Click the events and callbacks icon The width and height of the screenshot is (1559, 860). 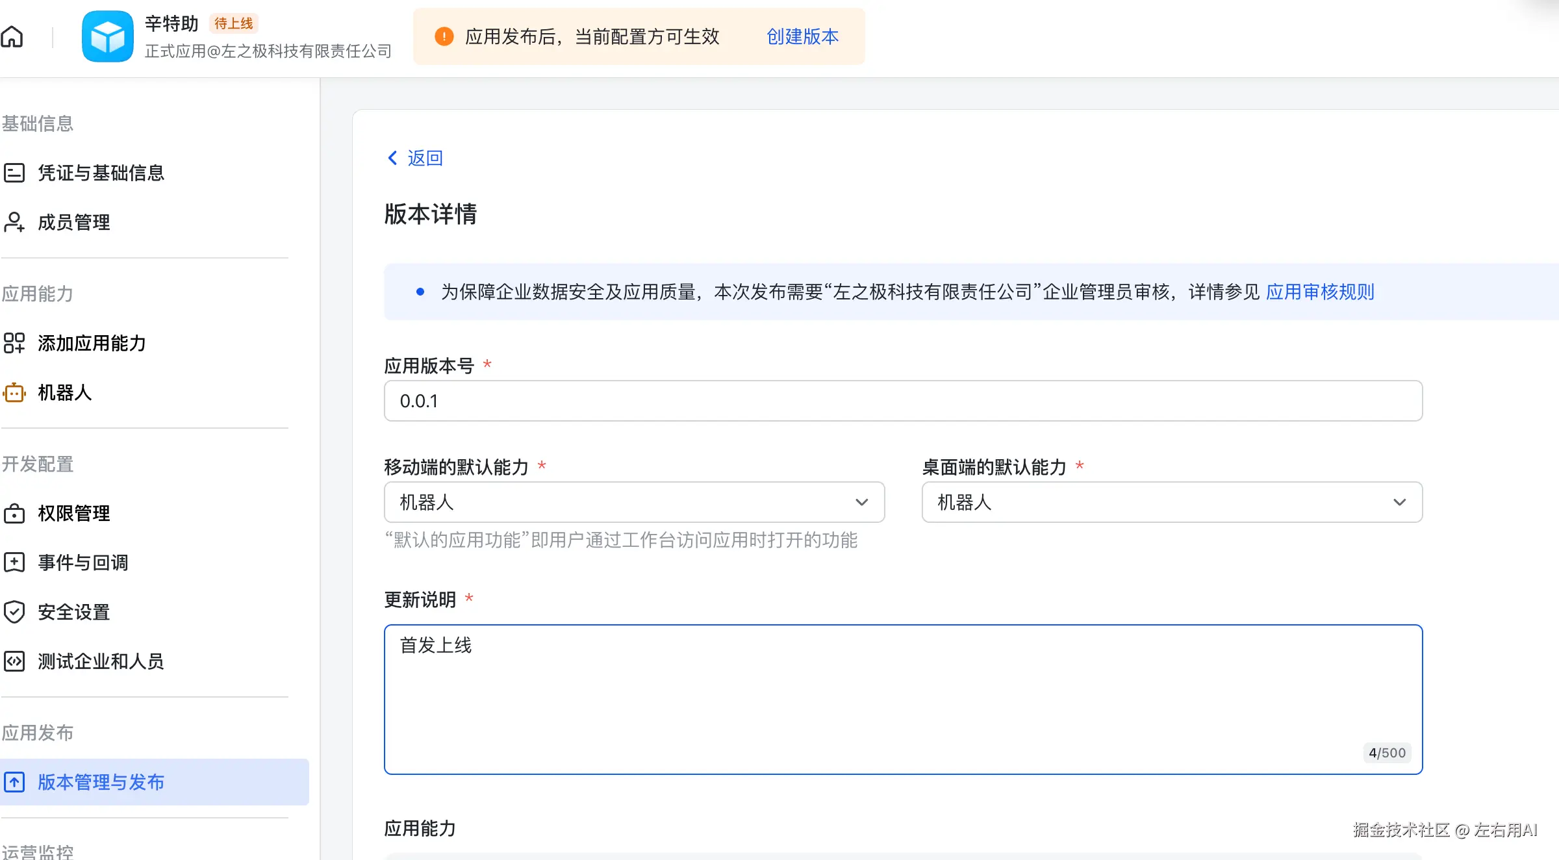coord(14,563)
